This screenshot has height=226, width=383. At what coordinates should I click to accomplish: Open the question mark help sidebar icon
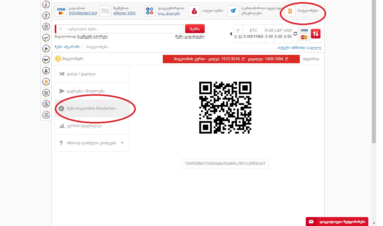(46, 16)
